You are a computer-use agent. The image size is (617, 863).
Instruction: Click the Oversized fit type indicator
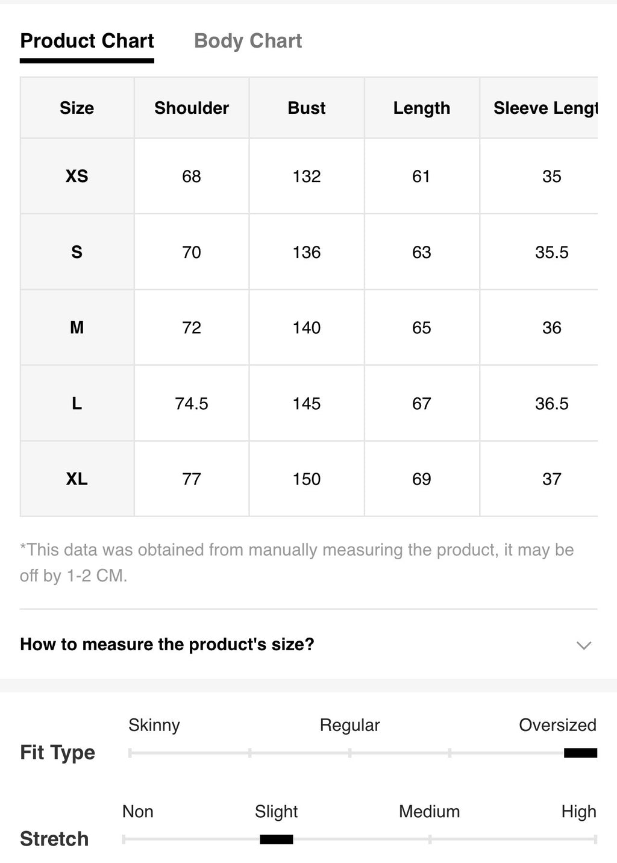pos(580,753)
